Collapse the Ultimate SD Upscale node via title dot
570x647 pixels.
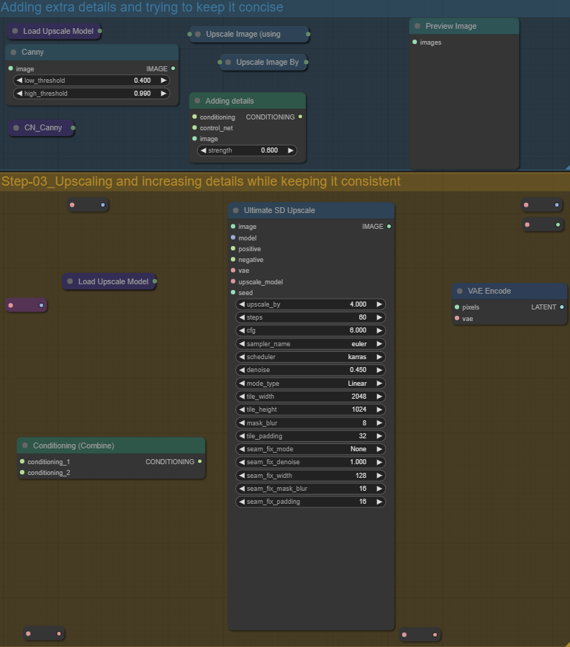235,211
